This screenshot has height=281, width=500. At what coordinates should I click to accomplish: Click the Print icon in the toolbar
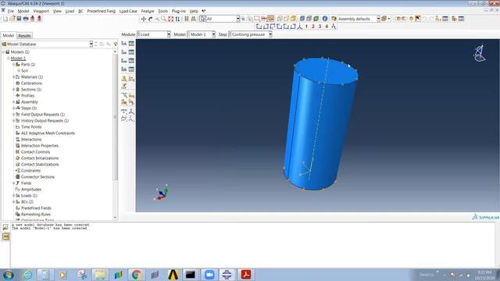[26, 19]
